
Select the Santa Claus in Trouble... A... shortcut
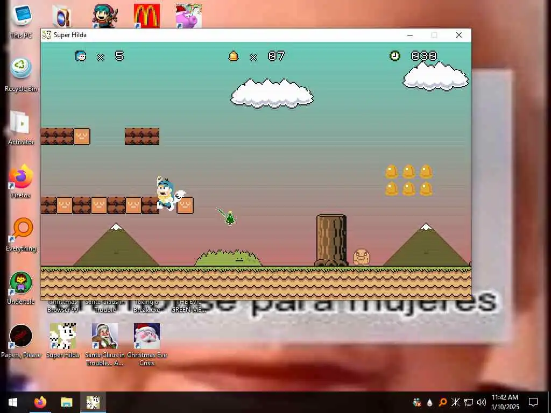pos(105,345)
